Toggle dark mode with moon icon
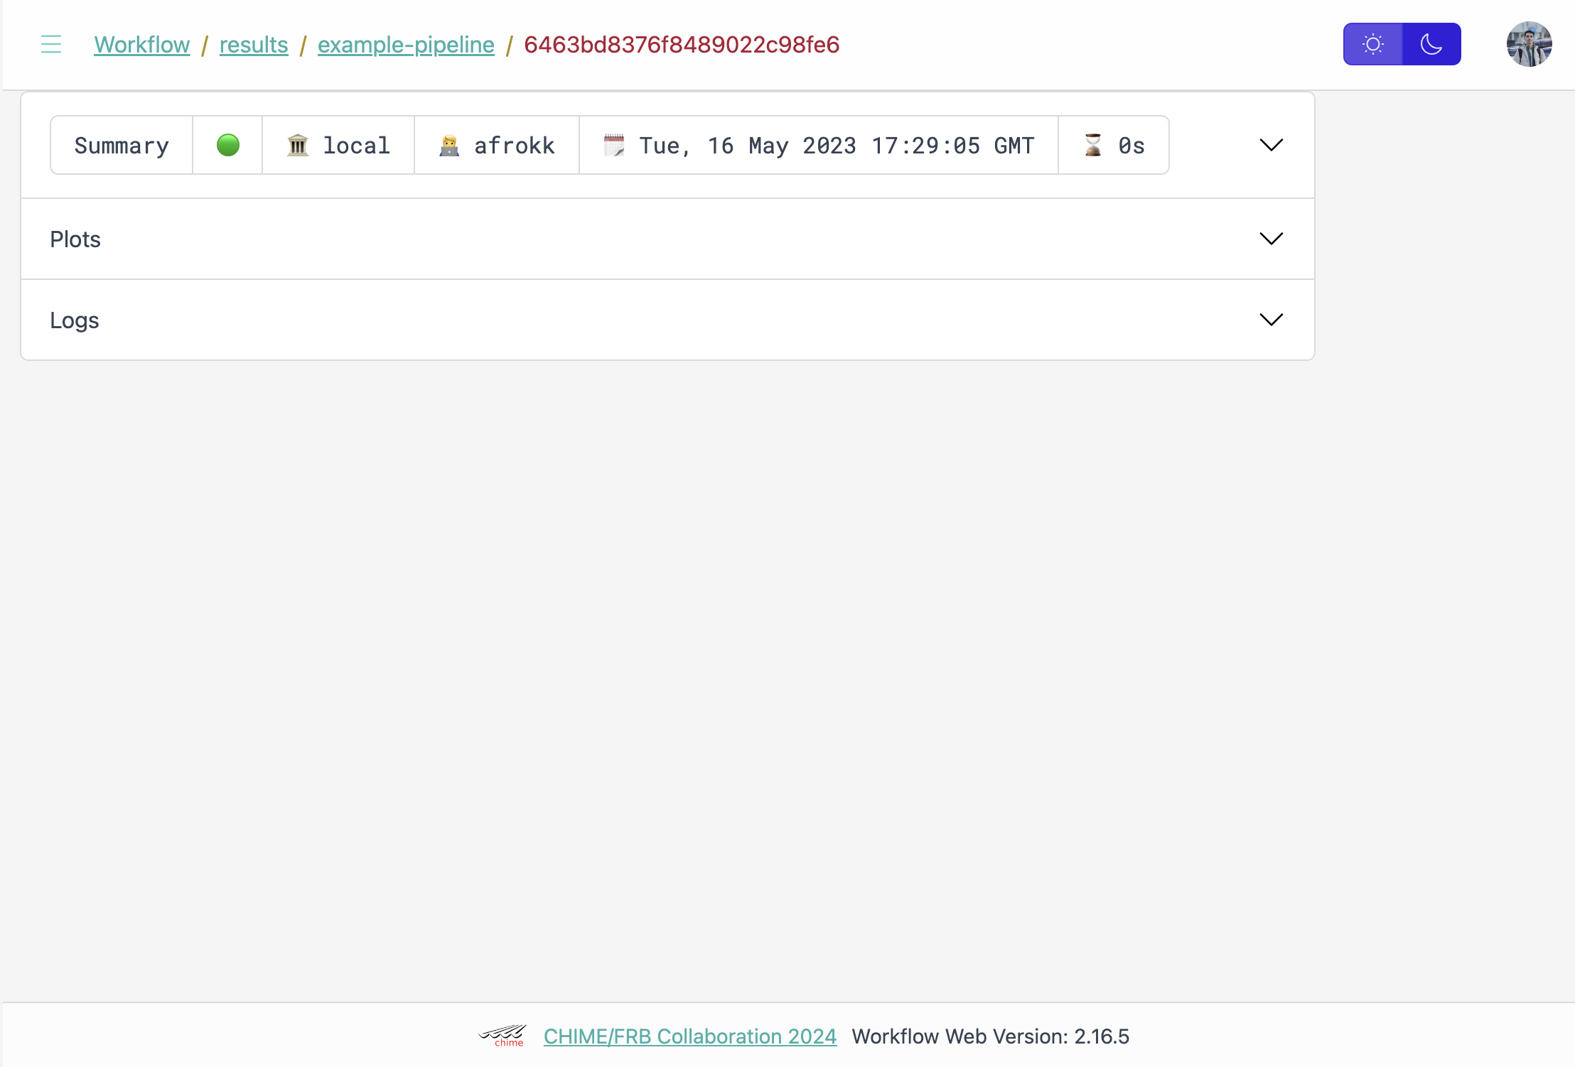1575x1067 pixels. (x=1431, y=43)
